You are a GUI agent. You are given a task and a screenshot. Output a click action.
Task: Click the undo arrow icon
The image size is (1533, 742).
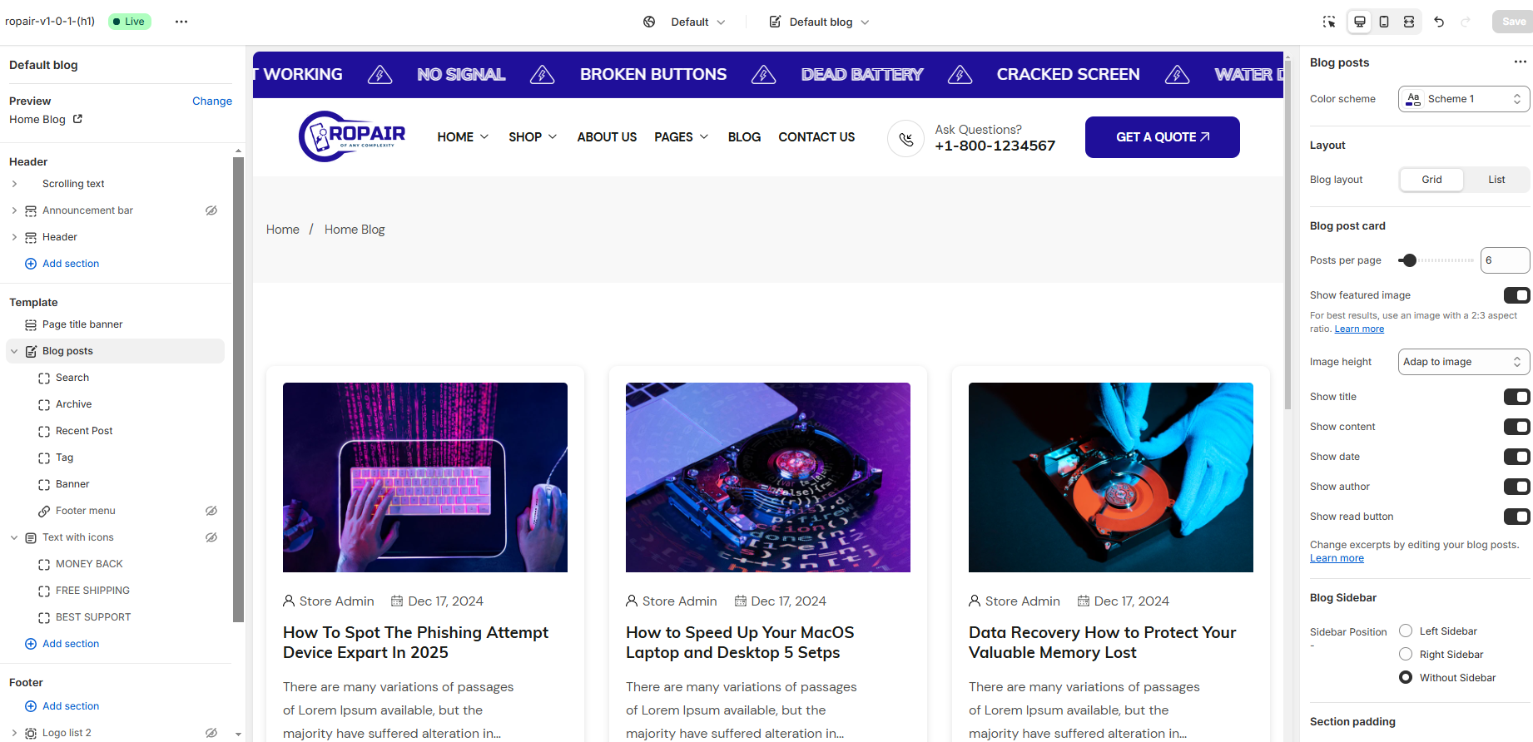[1439, 22]
